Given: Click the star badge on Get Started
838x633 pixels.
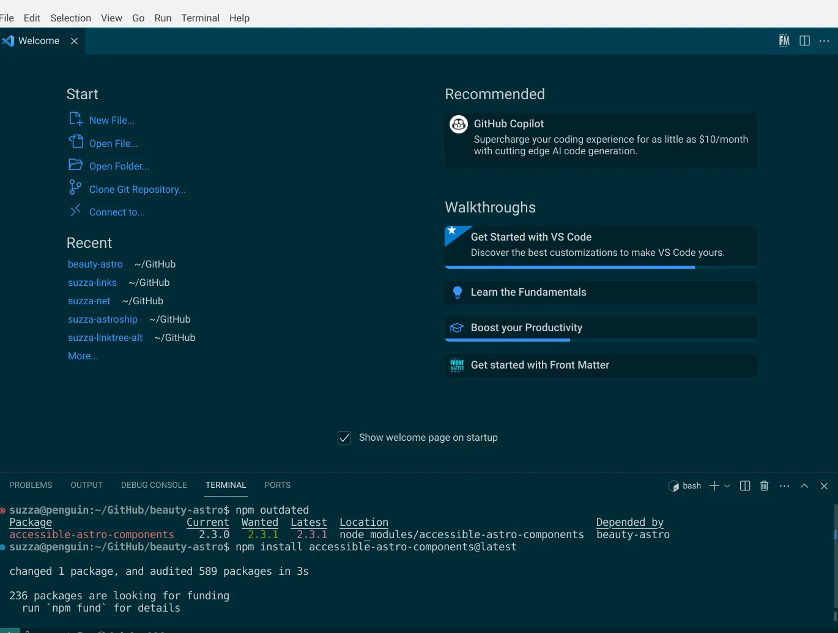Looking at the screenshot, I should (452, 231).
